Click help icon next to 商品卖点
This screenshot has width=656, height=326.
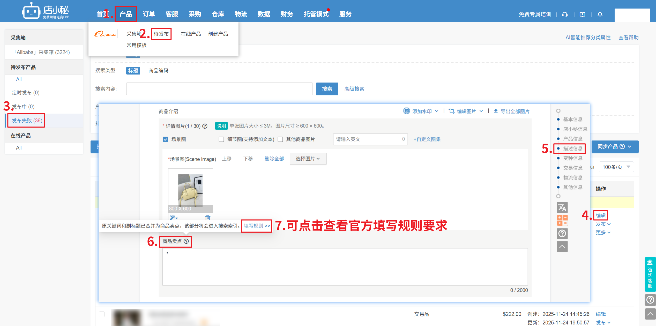tap(186, 241)
